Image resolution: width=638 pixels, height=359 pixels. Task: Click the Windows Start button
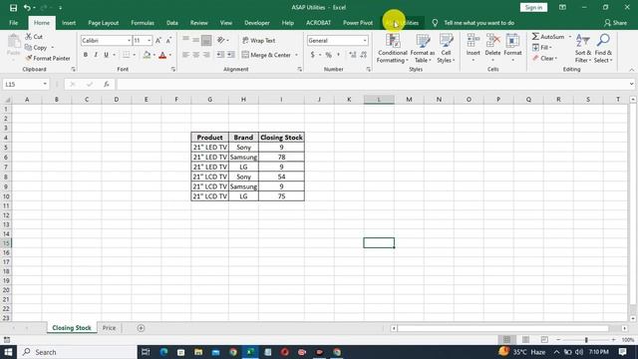pyautogui.click(x=8, y=352)
